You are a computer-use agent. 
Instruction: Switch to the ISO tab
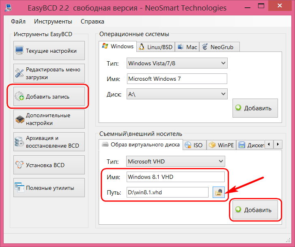pyautogui.click(x=194, y=145)
